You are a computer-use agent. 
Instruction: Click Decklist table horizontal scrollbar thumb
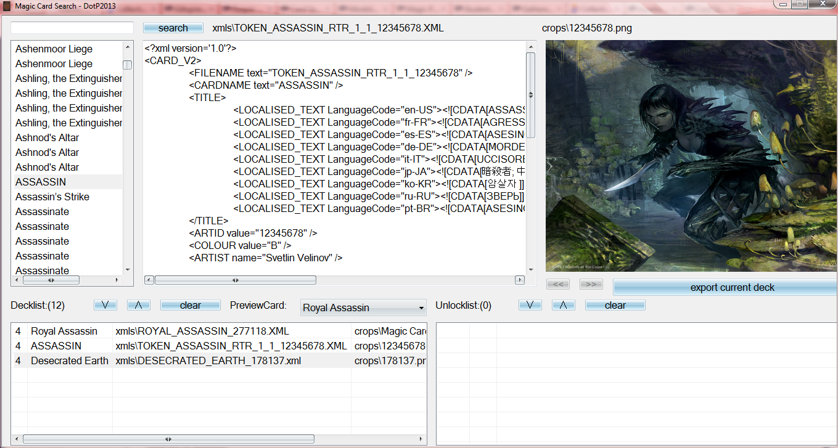click(x=168, y=439)
